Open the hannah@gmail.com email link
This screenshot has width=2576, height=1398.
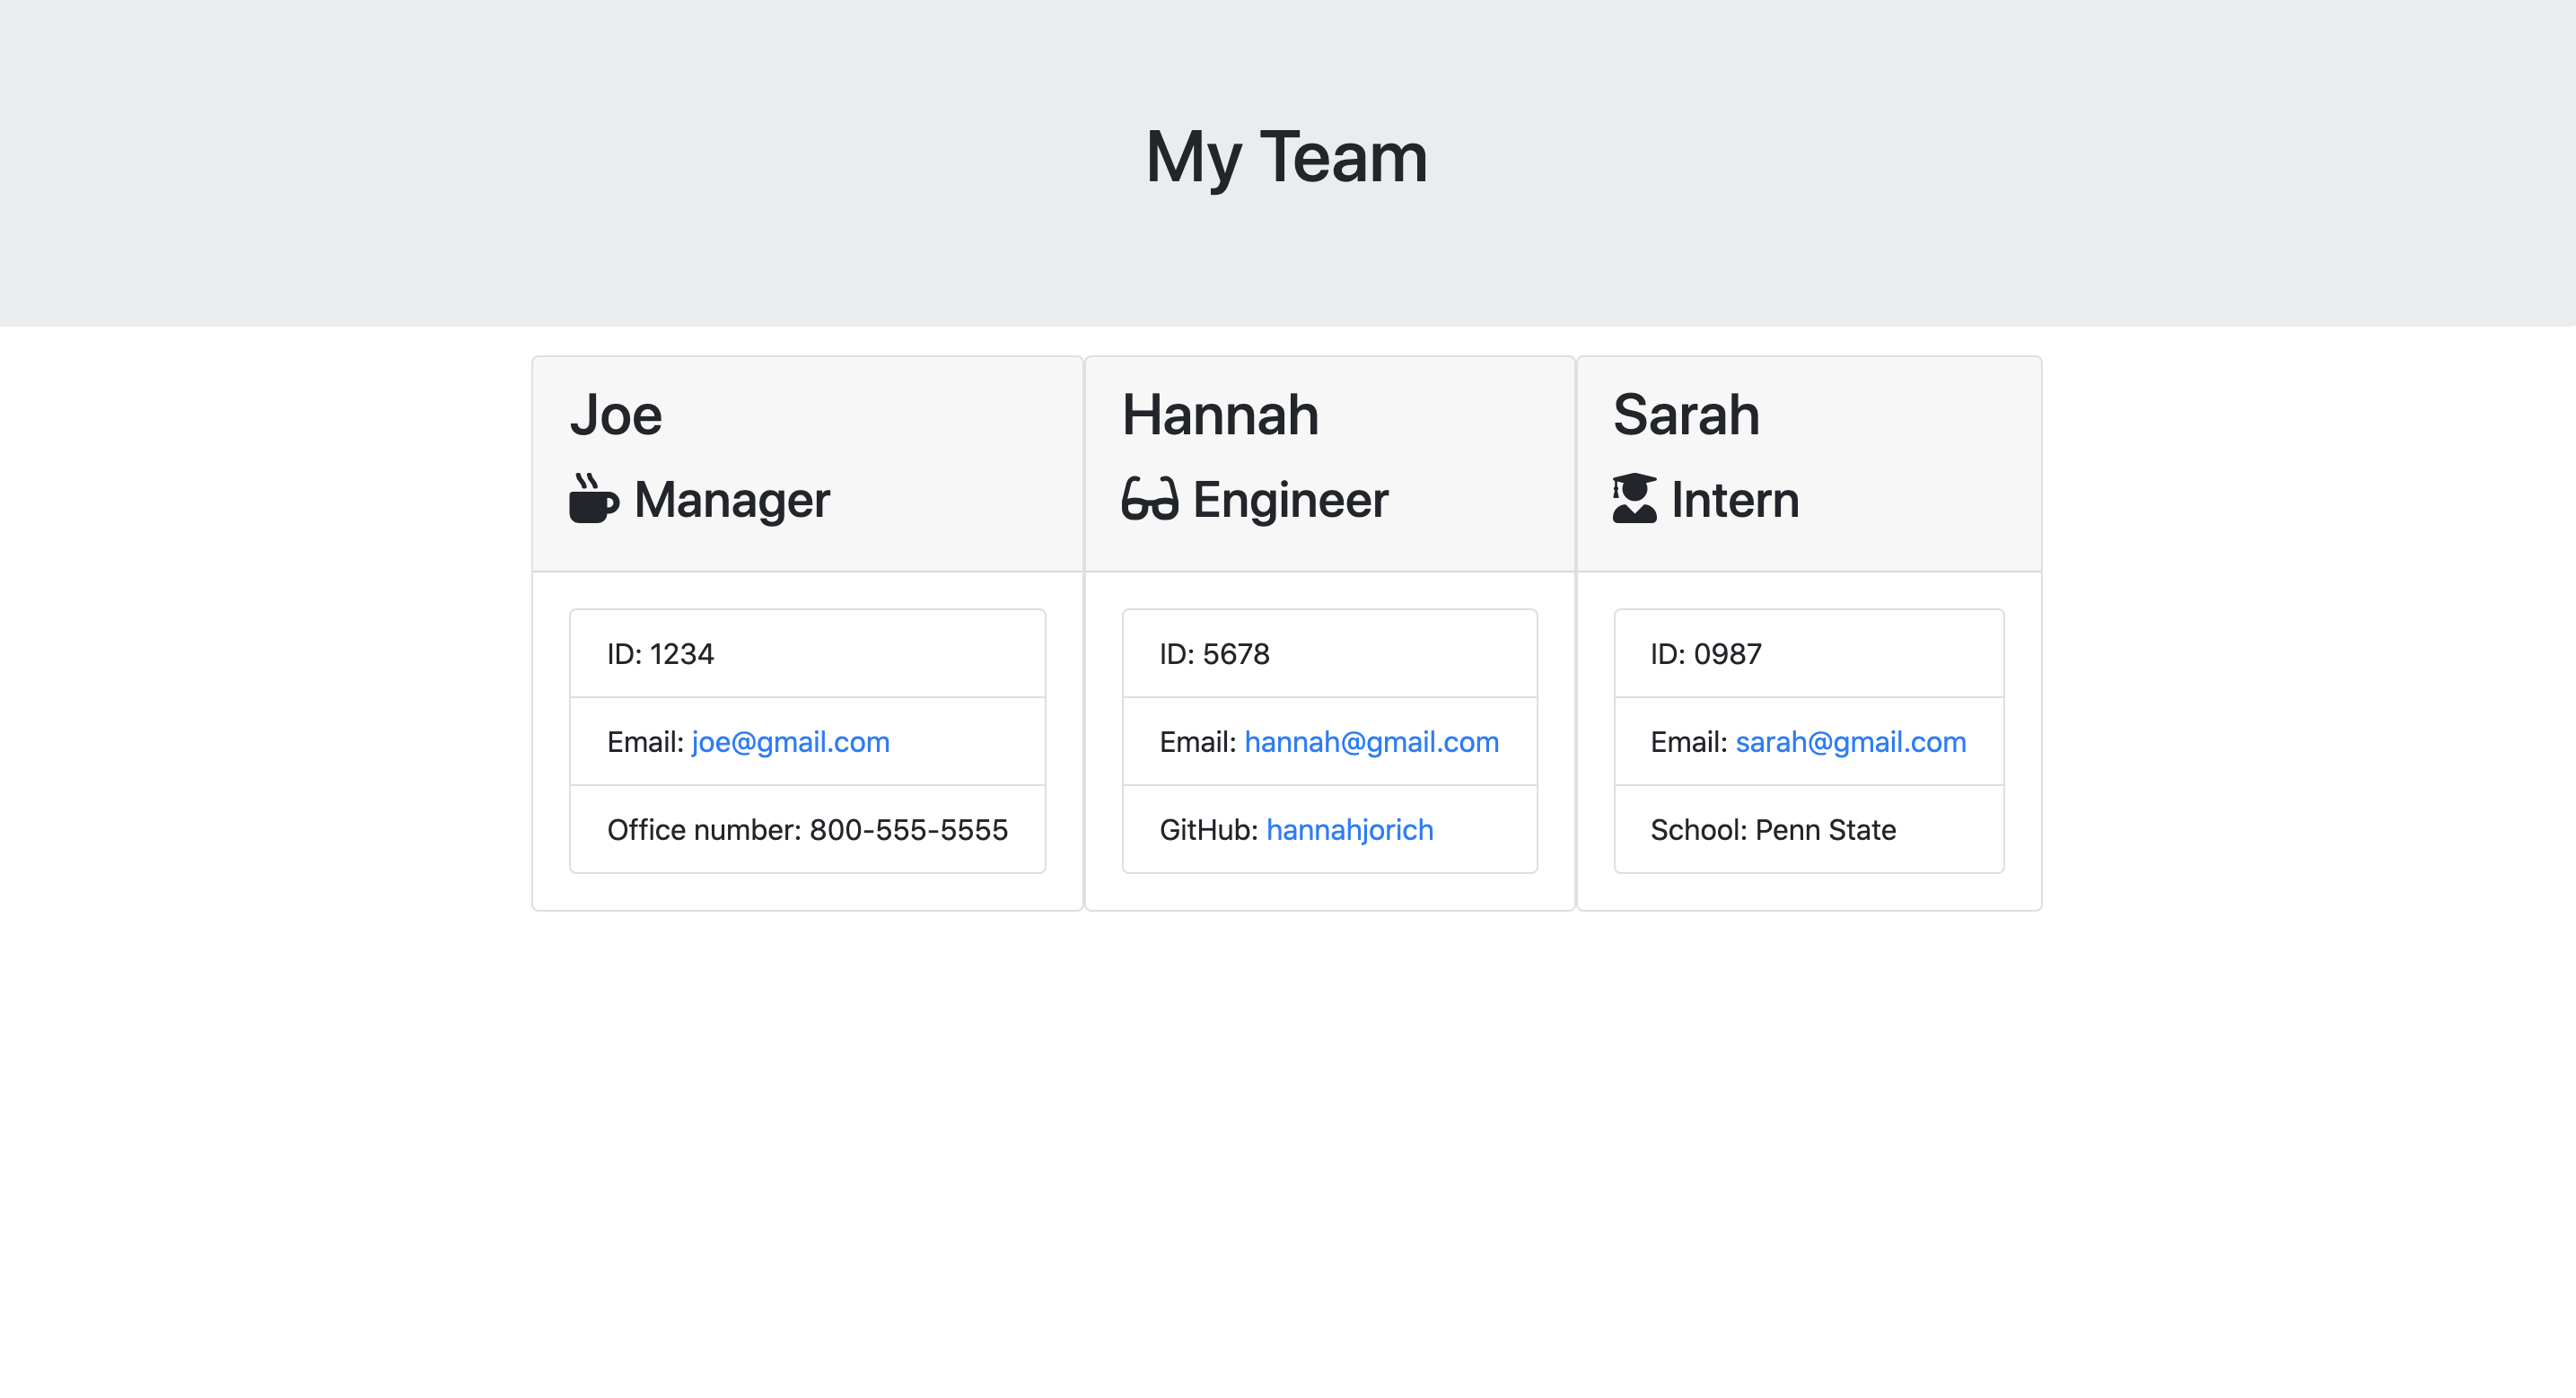tap(1371, 742)
